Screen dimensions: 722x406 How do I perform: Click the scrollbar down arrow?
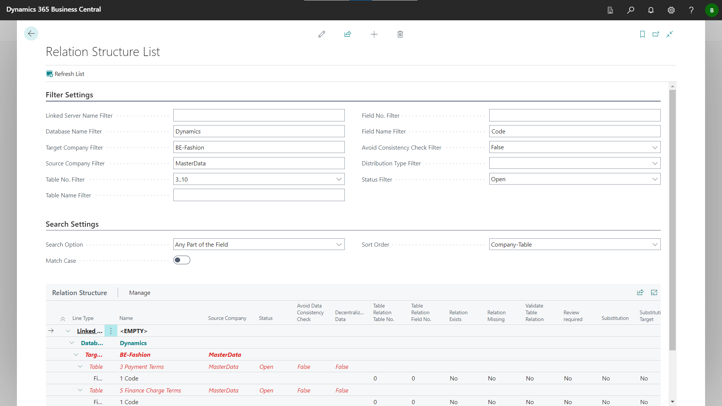[x=672, y=402]
